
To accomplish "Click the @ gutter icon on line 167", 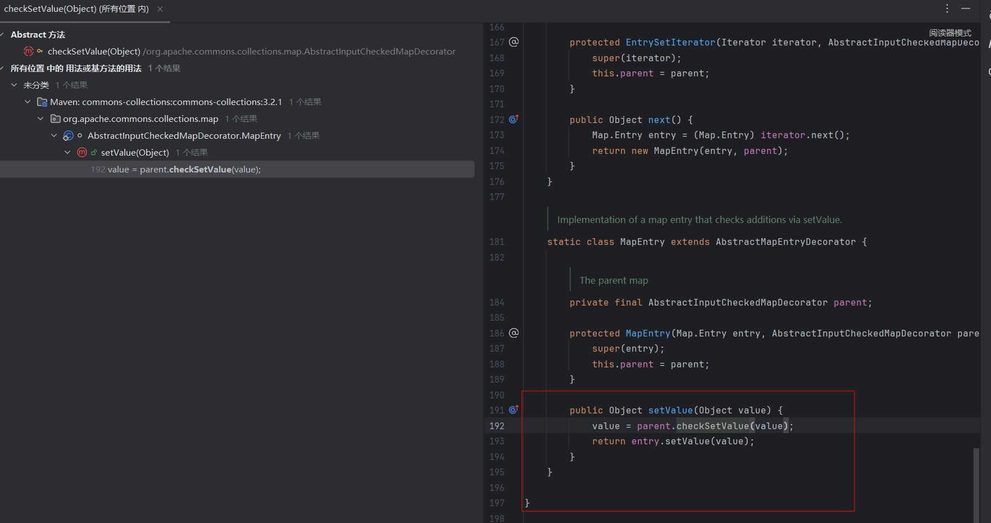I will pyautogui.click(x=513, y=42).
